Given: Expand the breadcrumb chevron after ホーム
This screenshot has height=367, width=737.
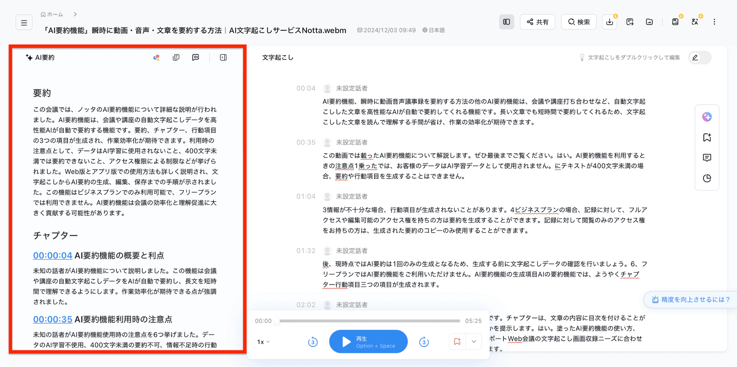Looking at the screenshot, I should (75, 14).
